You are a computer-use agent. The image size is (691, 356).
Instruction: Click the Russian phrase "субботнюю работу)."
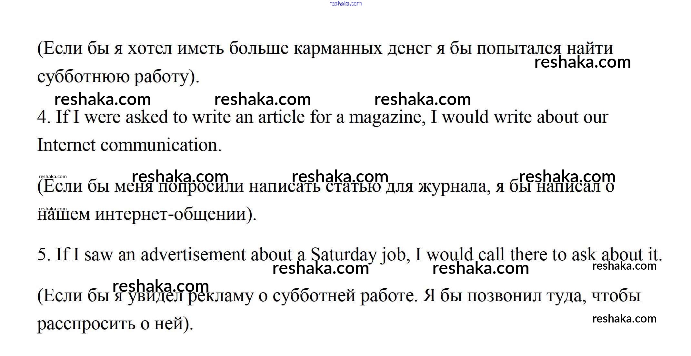(x=118, y=77)
